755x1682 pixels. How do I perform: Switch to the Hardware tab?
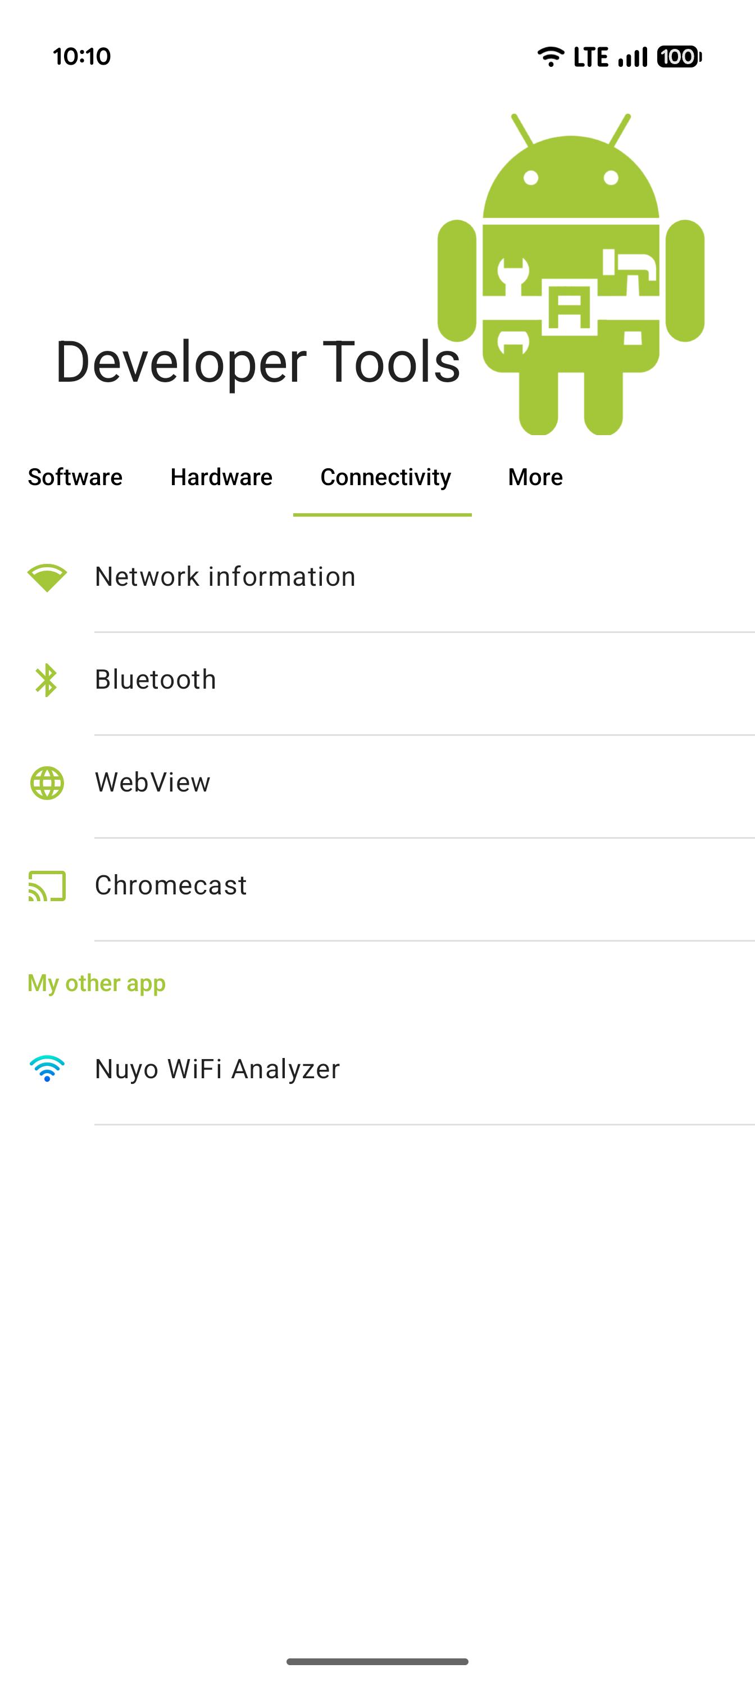(221, 477)
